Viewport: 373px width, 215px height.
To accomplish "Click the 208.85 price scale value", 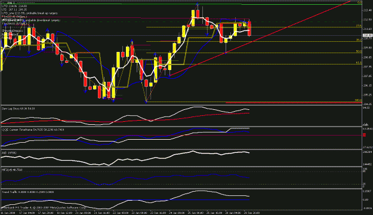I will 368,57.
